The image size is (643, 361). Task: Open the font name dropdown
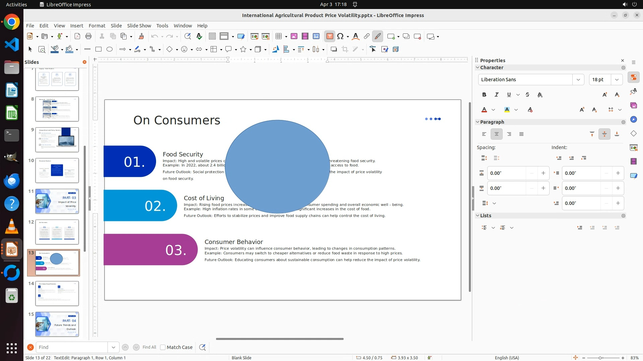click(578, 80)
